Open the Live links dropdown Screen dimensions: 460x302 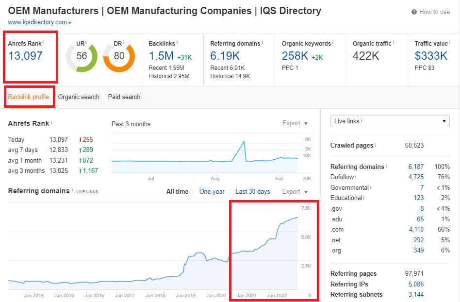click(390, 121)
